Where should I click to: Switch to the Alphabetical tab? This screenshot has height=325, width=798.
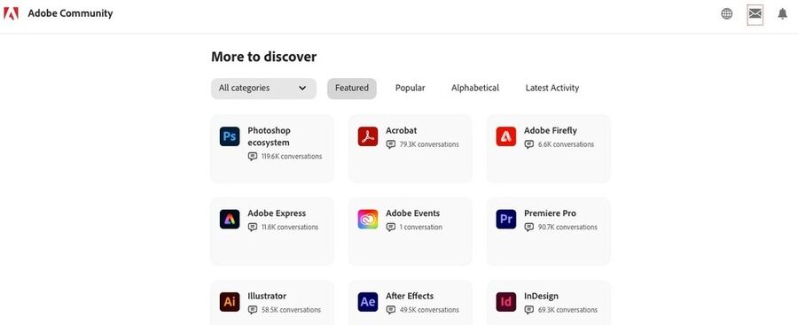[x=475, y=88]
